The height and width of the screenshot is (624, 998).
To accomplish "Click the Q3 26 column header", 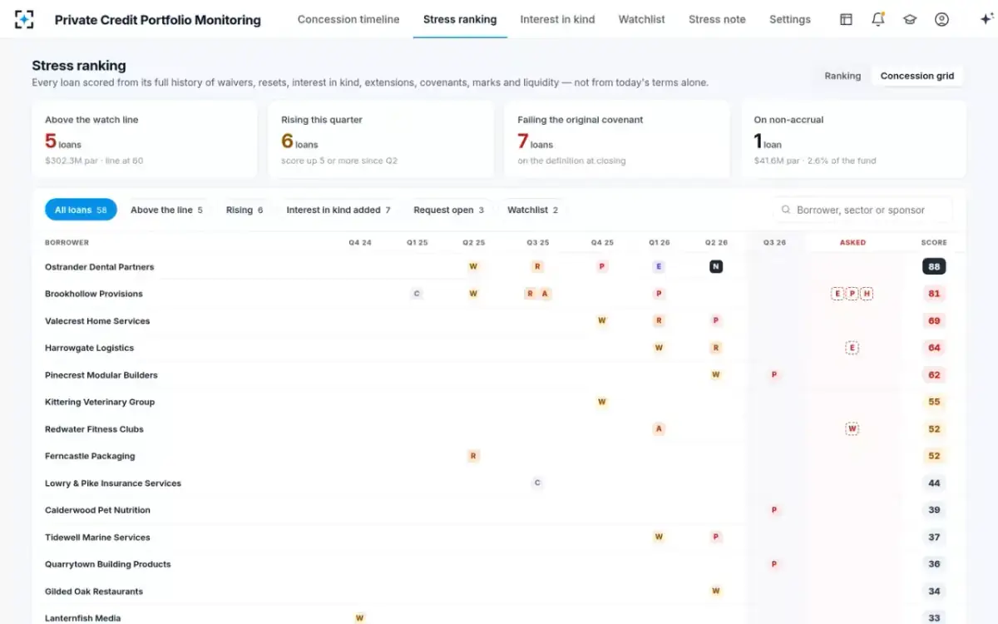I will click(774, 243).
